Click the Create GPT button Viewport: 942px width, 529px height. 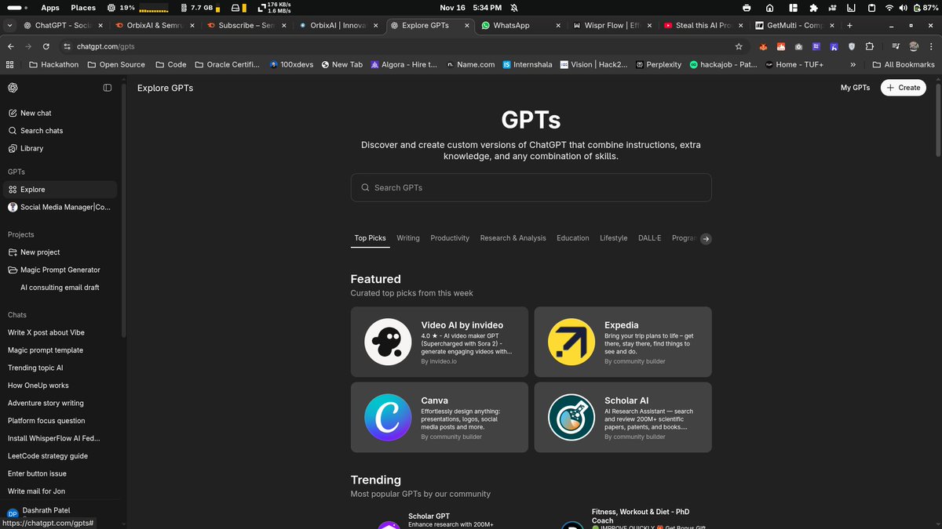[x=904, y=88]
